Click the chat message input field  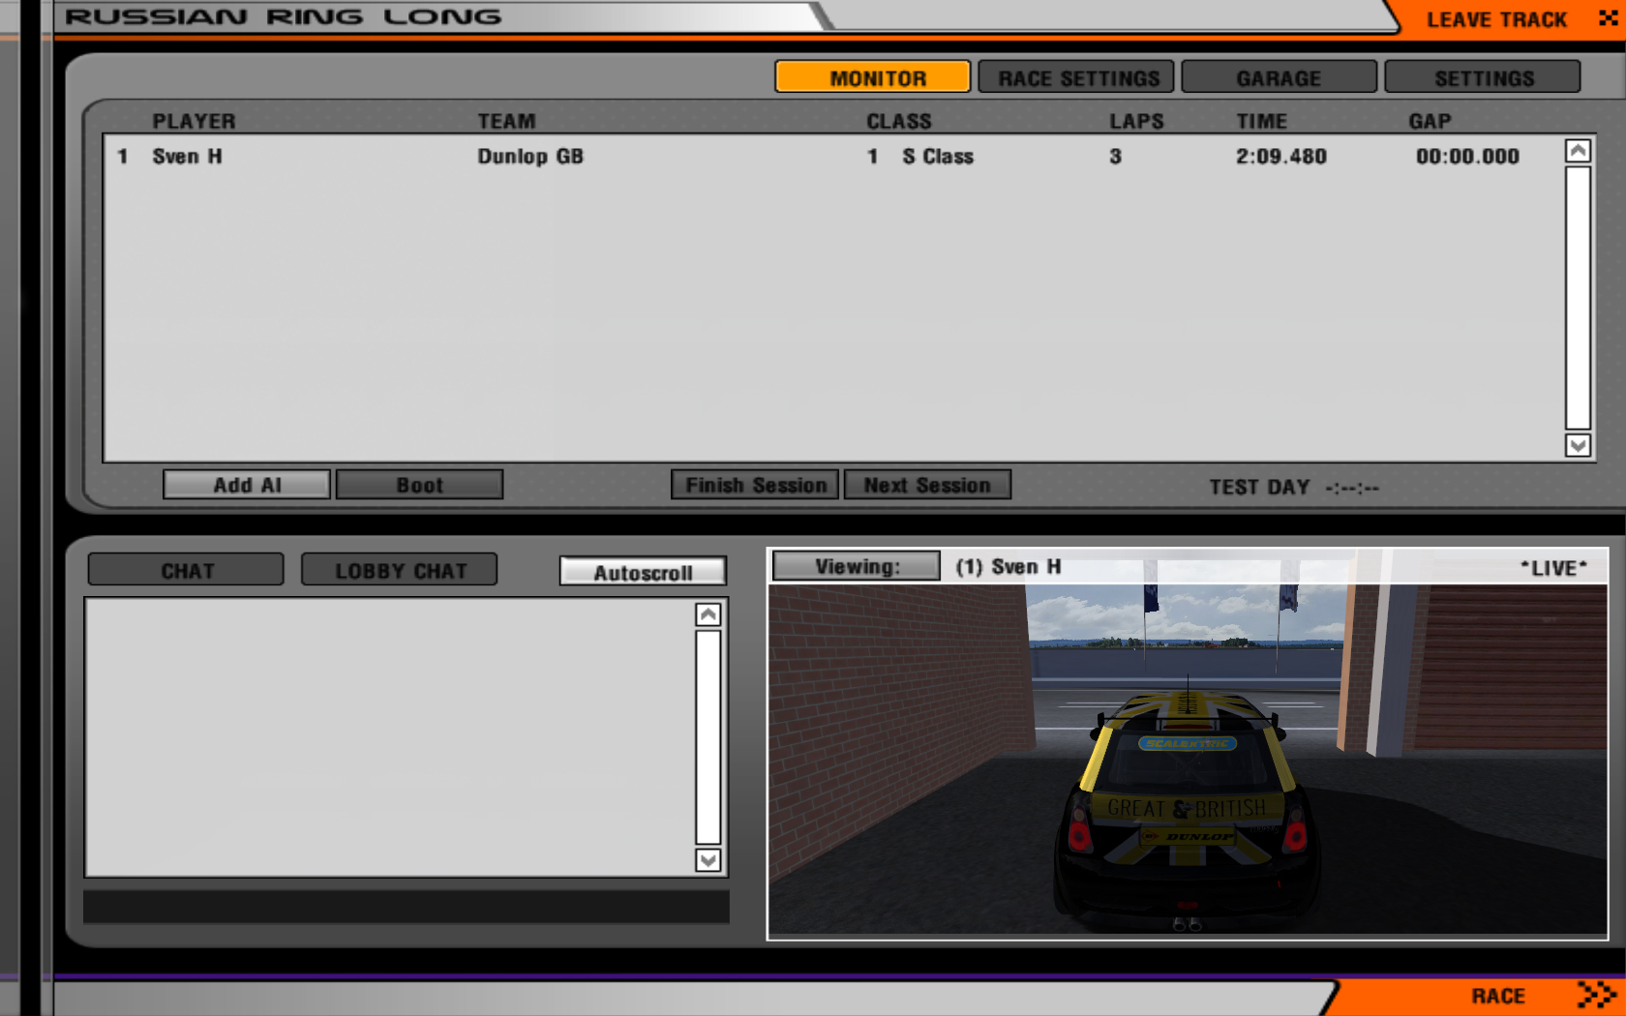[x=406, y=907]
